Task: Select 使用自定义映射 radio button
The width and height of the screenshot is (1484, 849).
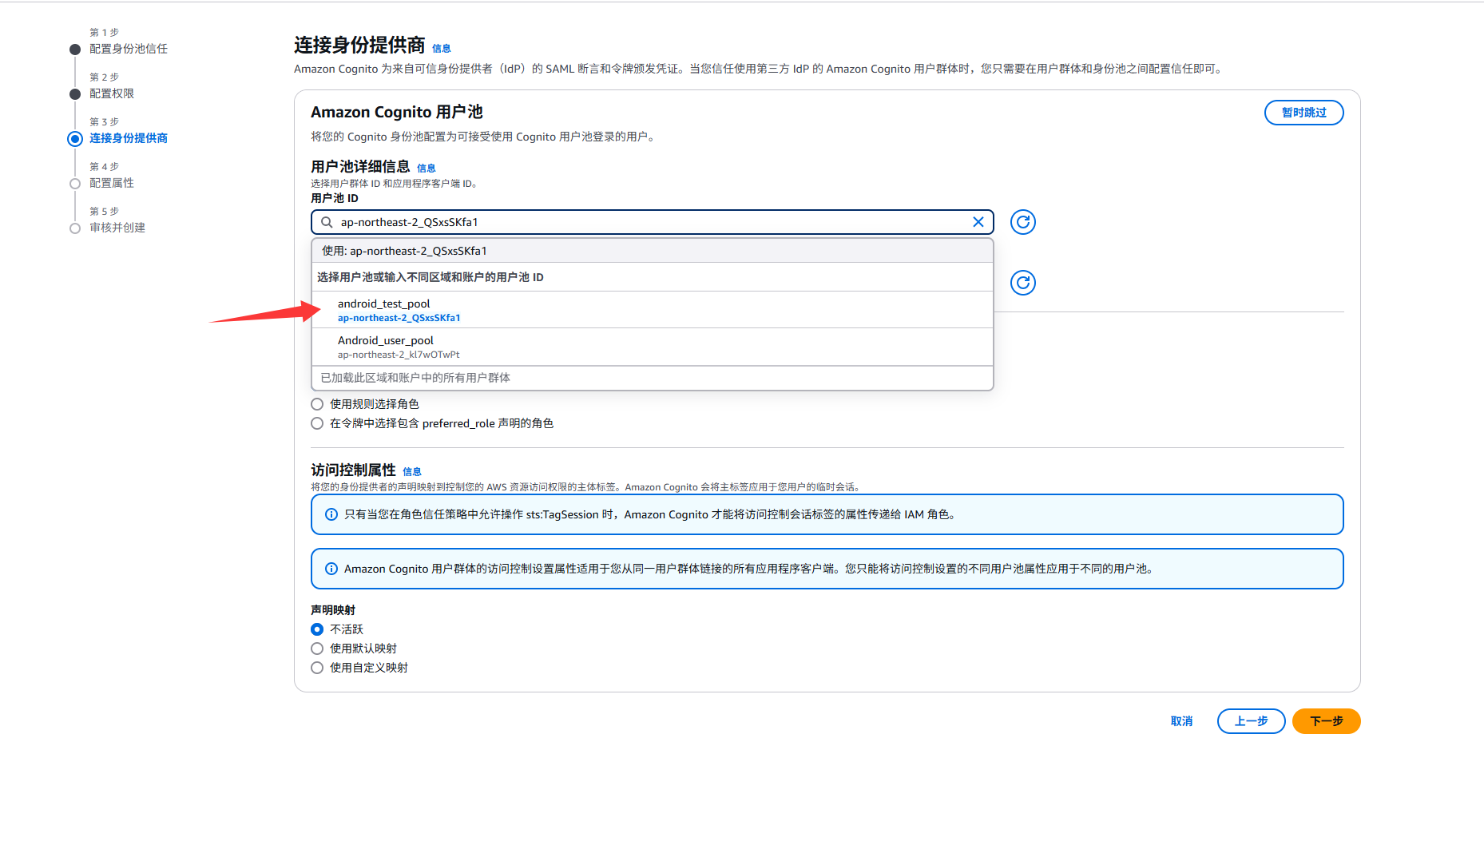Action: point(317,668)
